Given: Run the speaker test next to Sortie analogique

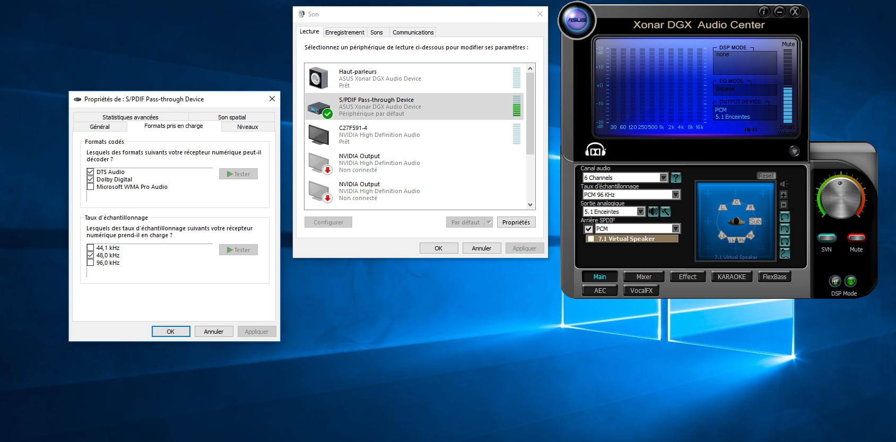Looking at the screenshot, I should pyautogui.click(x=653, y=212).
